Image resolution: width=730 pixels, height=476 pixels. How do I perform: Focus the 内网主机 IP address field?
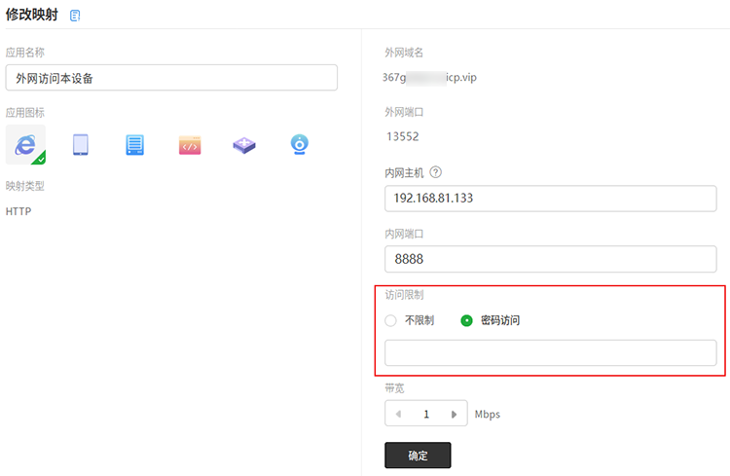click(x=550, y=199)
